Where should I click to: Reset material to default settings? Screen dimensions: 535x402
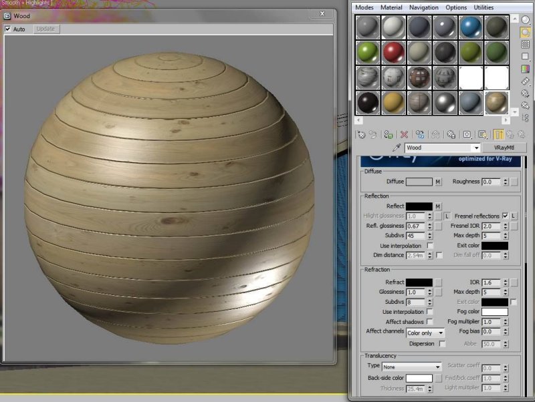pyautogui.click(x=404, y=135)
